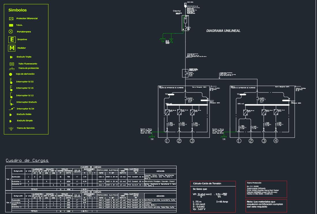Click the I=40 Amp value
Viewport: 317px width, 214px height.
pos(222,202)
